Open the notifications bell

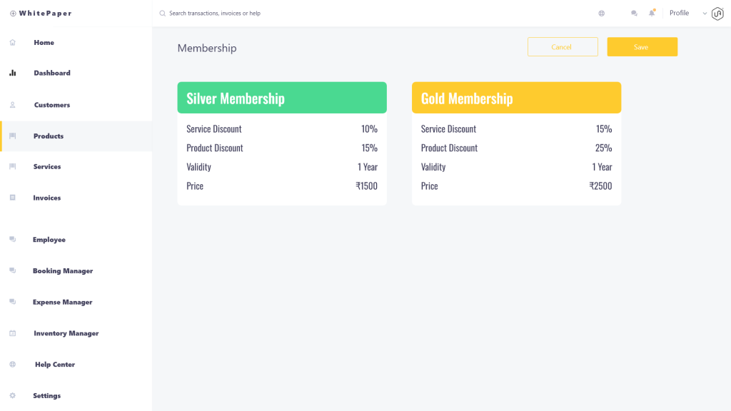coord(652,13)
